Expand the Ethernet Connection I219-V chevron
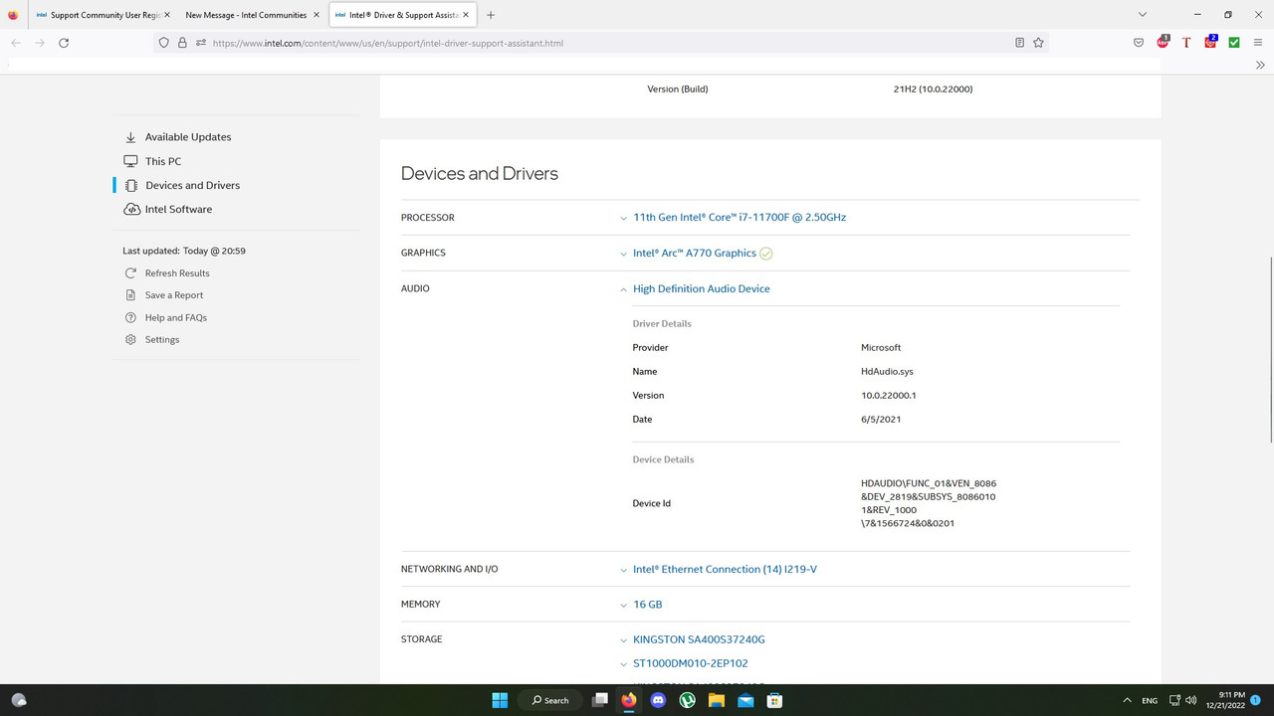Viewport: 1274px width, 716px height. 624,570
